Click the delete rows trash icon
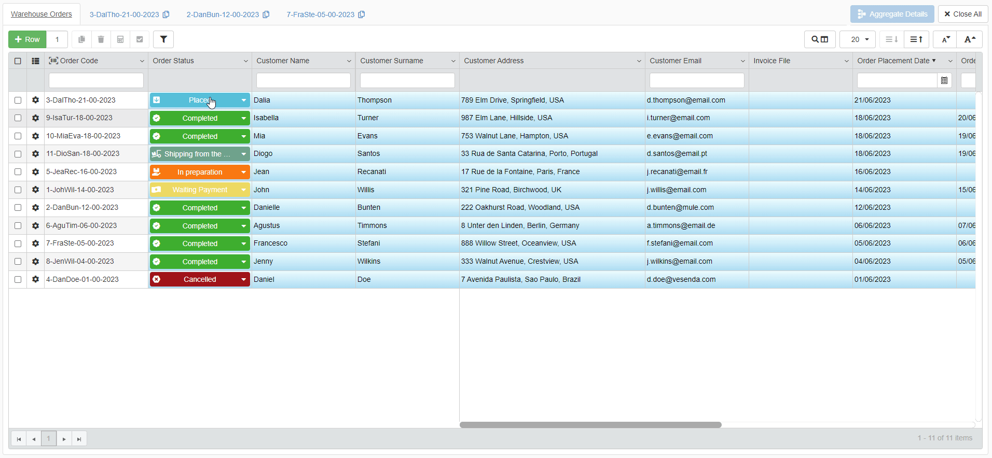Screen dimensions: 992x458 (101, 39)
